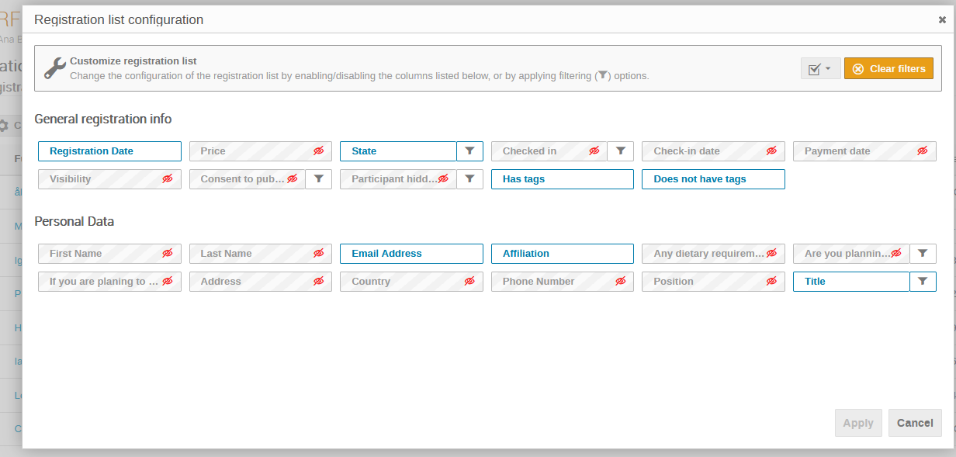Toggle the Has tags column

[x=562, y=179]
